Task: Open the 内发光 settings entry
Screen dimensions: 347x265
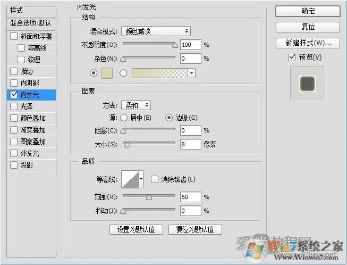Action: pyautogui.click(x=30, y=95)
